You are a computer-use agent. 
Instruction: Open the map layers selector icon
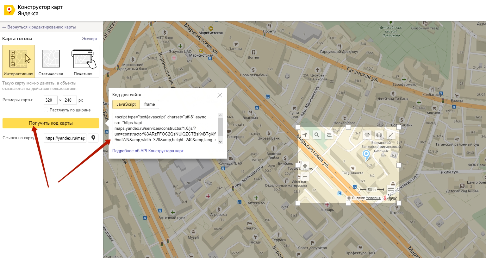click(379, 135)
